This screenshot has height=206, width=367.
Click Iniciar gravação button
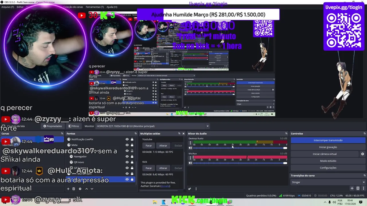click(328, 147)
